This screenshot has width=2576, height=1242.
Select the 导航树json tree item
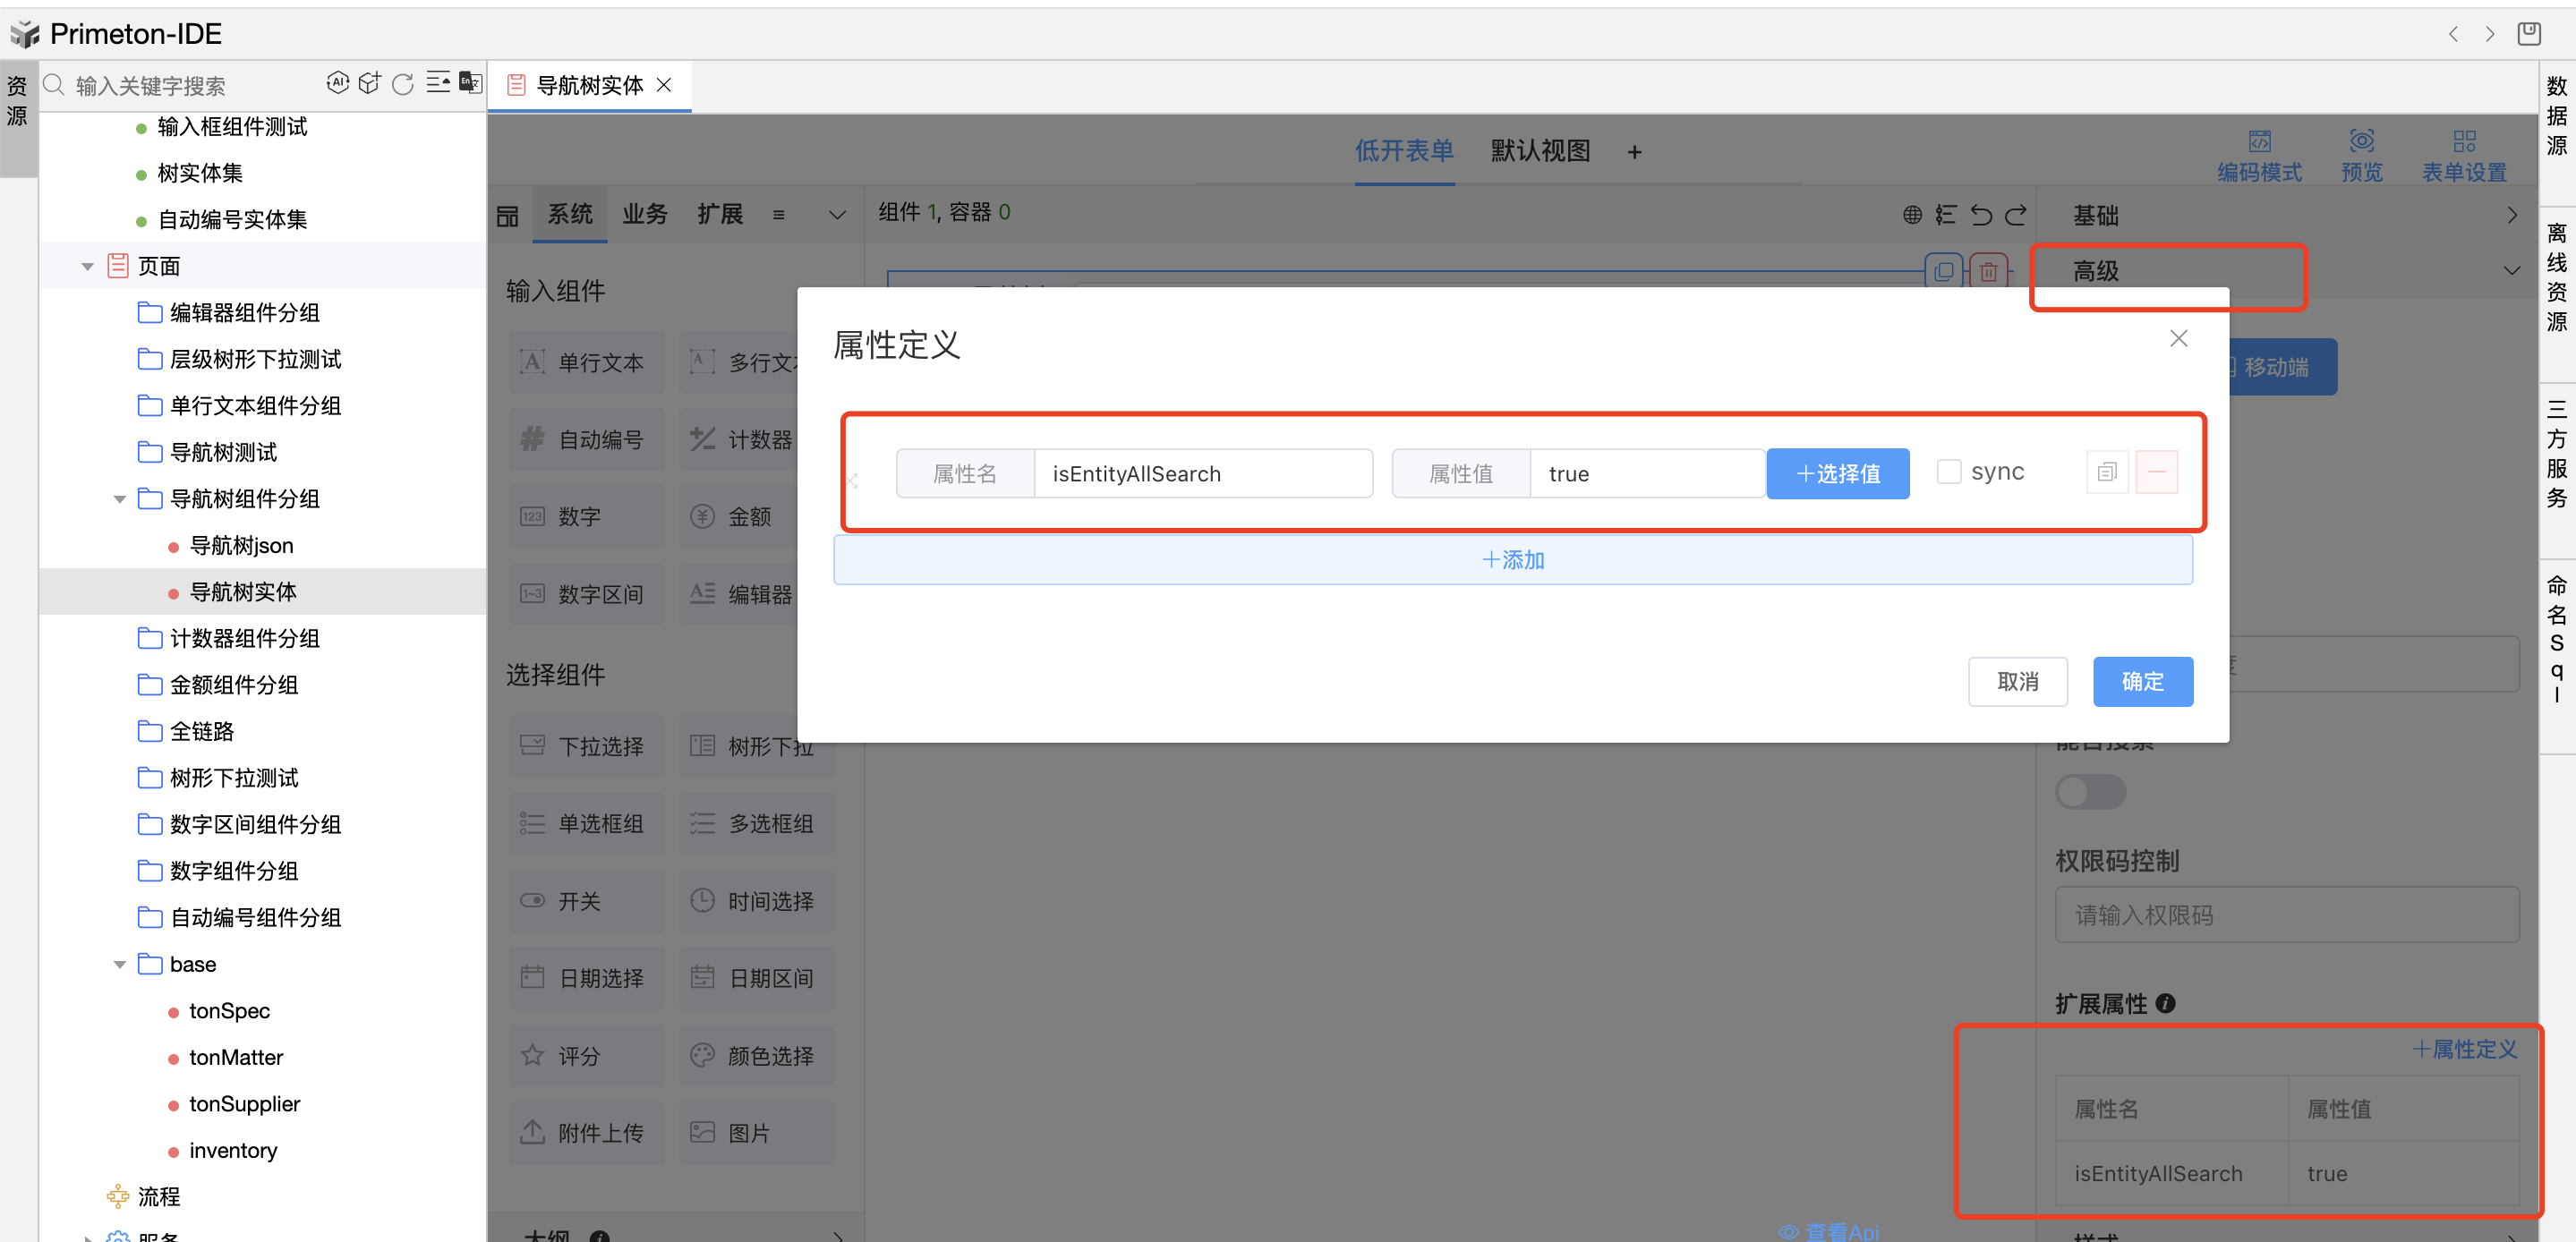click(241, 546)
